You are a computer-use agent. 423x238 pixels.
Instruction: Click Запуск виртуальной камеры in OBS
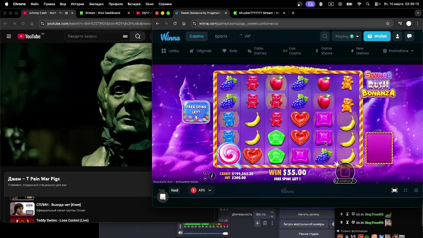[304, 224]
